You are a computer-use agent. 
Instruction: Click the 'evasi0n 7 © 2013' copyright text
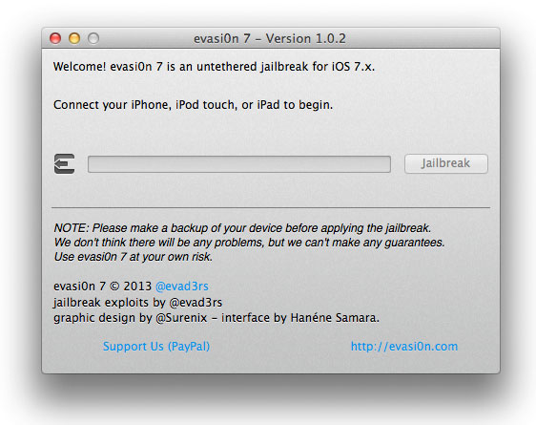coord(102,287)
